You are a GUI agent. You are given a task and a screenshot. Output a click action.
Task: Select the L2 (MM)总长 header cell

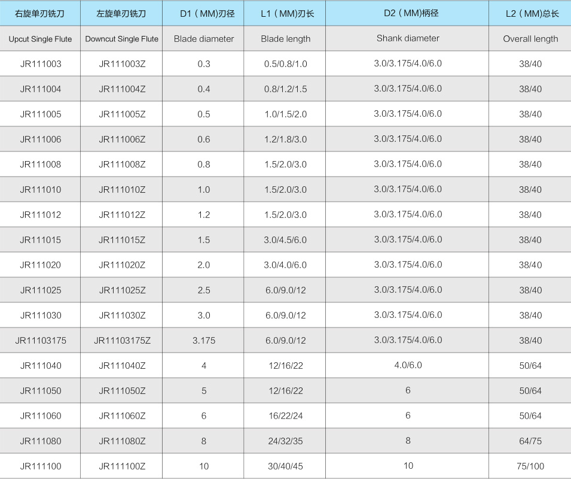tap(530, 13)
